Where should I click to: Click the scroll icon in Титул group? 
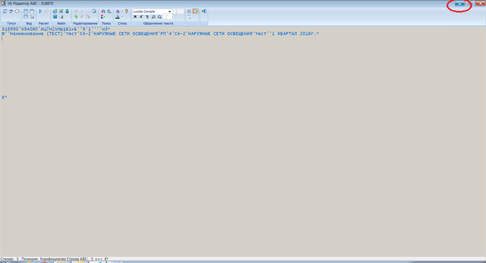point(5,11)
